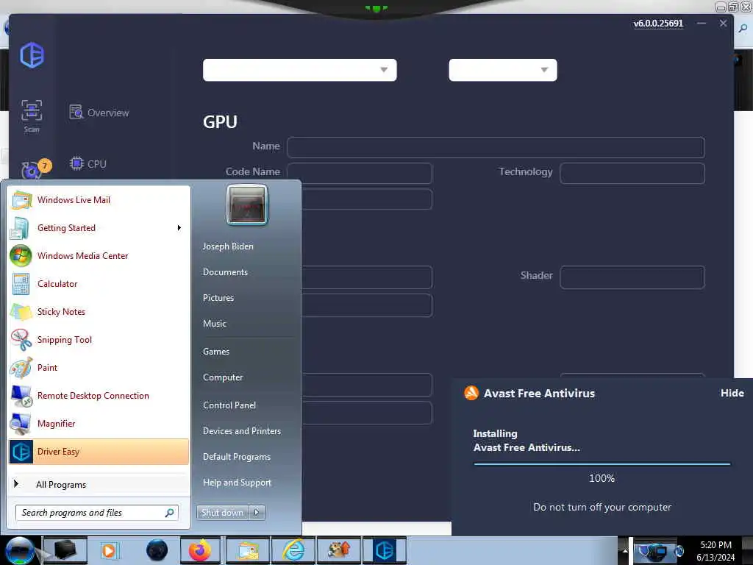Open the media player taskbar icon

109,550
